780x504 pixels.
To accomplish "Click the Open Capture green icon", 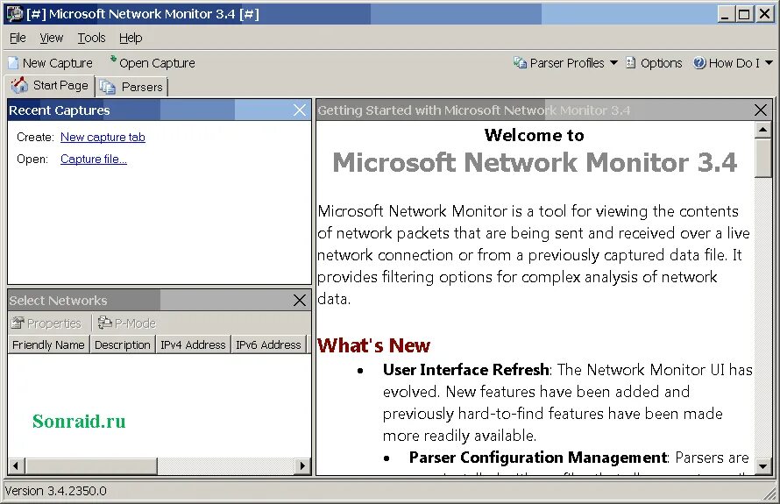I will tap(113, 60).
